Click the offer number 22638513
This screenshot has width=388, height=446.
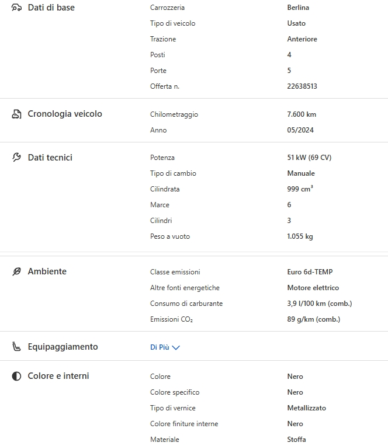[302, 86]
